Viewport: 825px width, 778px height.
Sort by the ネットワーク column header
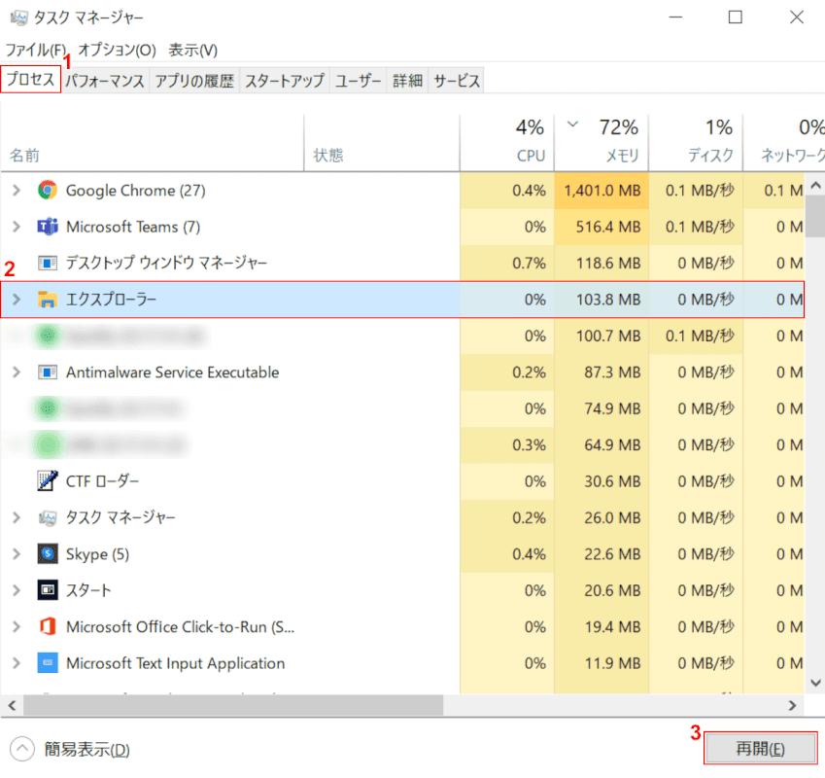tap(784, 143)
